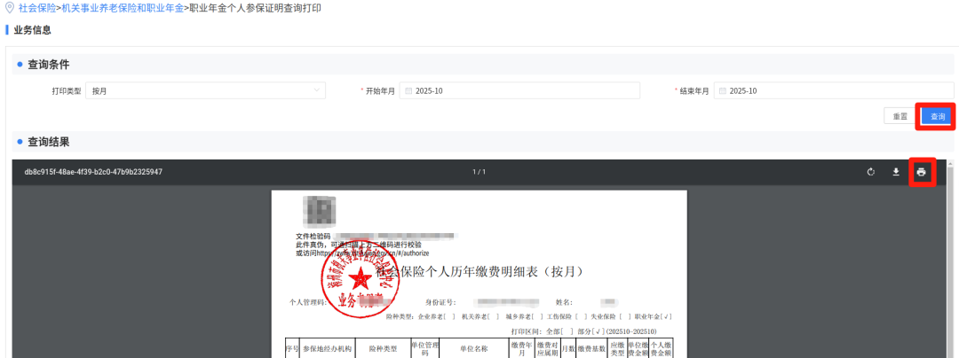Click the 查询结果 section header
Screen dimensions: 959x358
49,142
